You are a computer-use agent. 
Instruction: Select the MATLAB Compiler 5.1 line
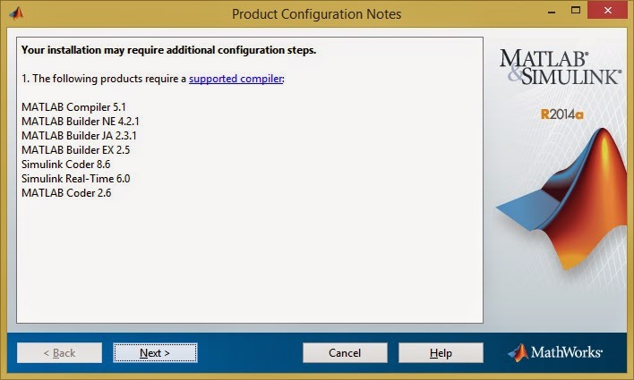[73, 107]
